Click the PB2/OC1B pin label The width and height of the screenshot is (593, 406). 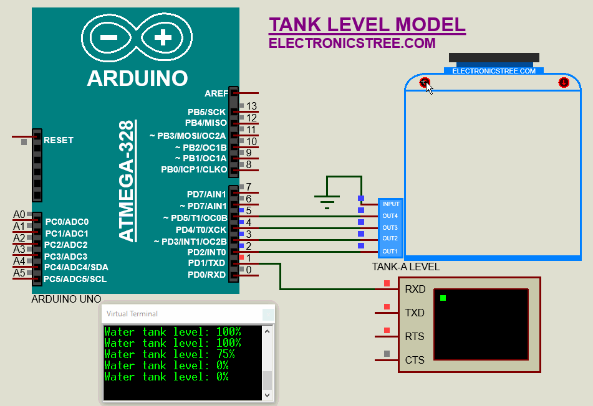(x=201, y=148)
